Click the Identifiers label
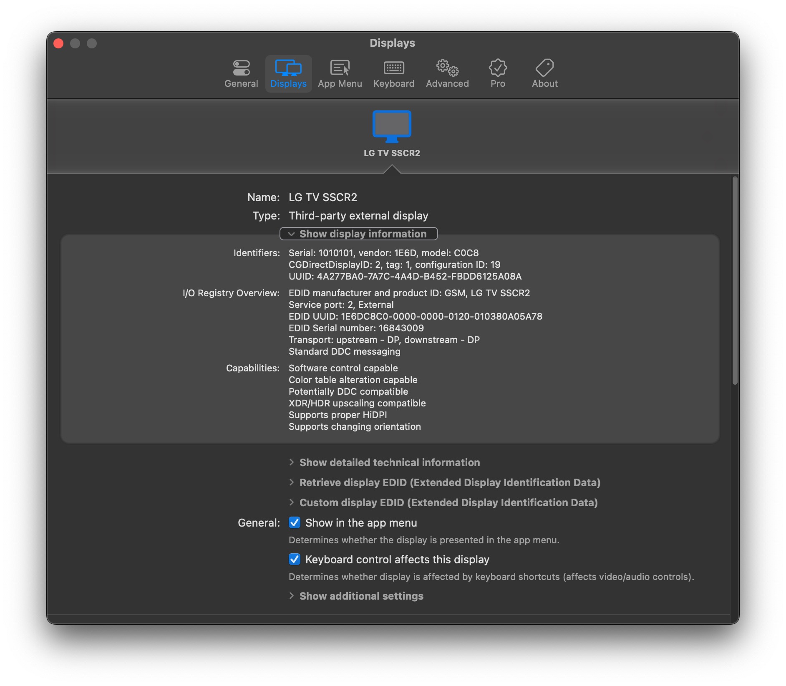Viewport: 786px width, 686px height. point(257,253)
